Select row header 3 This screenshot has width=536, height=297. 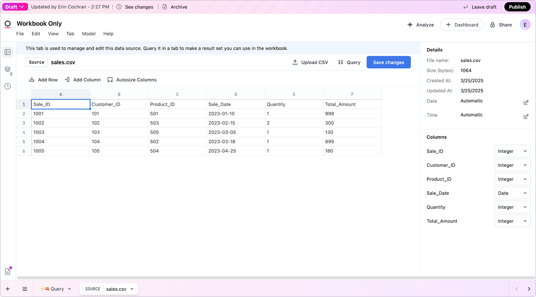coord(24,123)
